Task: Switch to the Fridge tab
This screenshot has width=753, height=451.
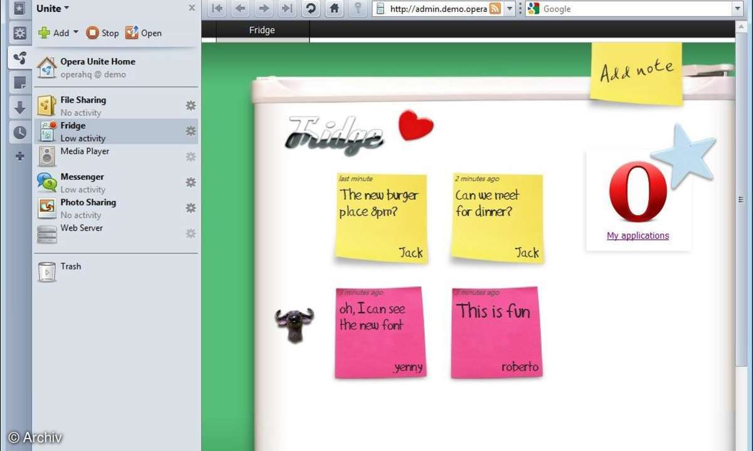Action: point(262,30)
